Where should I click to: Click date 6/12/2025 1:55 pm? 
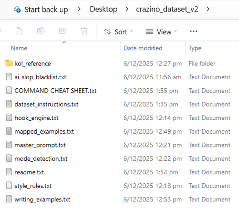(x=151, y=91)
